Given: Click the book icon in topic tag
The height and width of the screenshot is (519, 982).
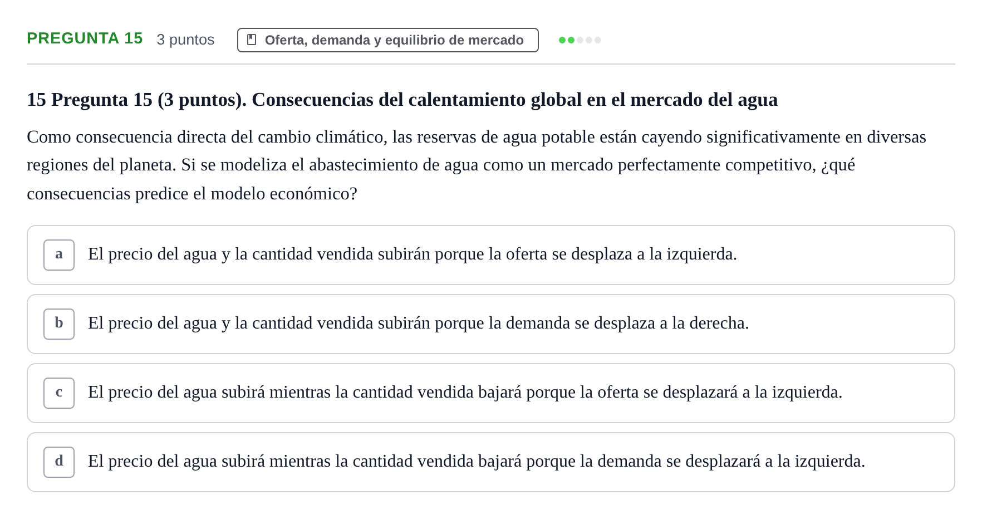Looking at the screenshot, I should 252,40.
